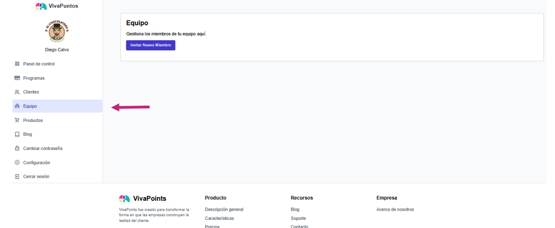Open the Características footer link
The width and height of the screenshot is (555, 228).
(219, 218)
